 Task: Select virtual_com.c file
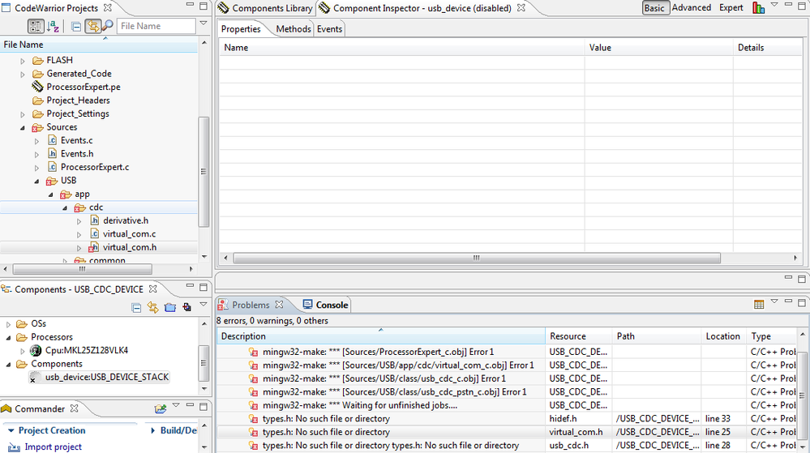(129, 233)
